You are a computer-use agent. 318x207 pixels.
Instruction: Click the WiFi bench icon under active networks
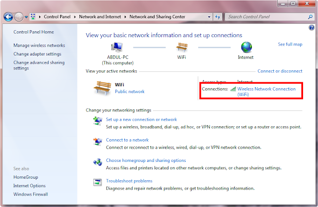(x=102, y=88)
